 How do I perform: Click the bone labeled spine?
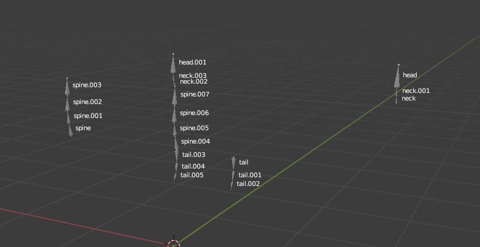point(70,130)
